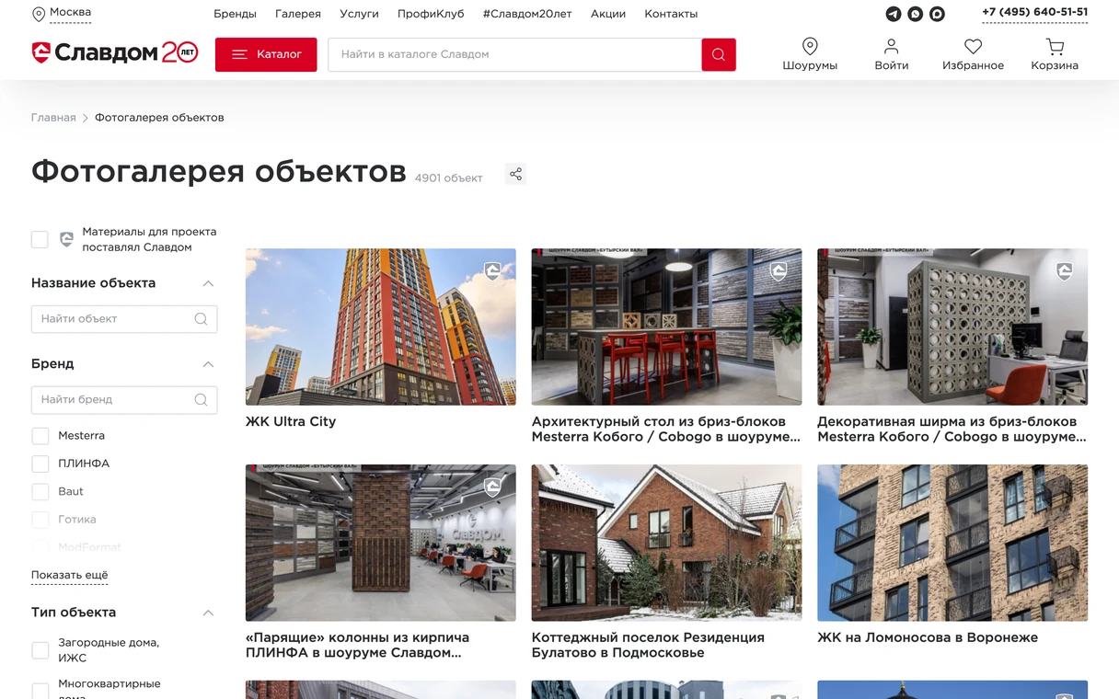Go to Главная breadcrumb link
Screen dimensions: 1119x699
click(x=53, y=118)
